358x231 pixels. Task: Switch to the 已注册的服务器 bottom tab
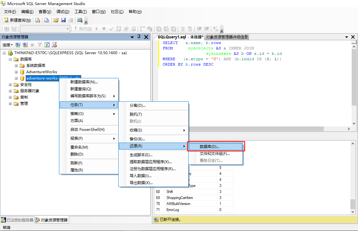point(17,220)
